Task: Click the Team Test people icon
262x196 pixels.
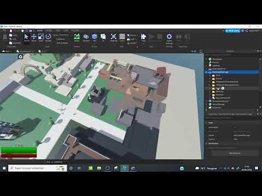Action: 178,38
